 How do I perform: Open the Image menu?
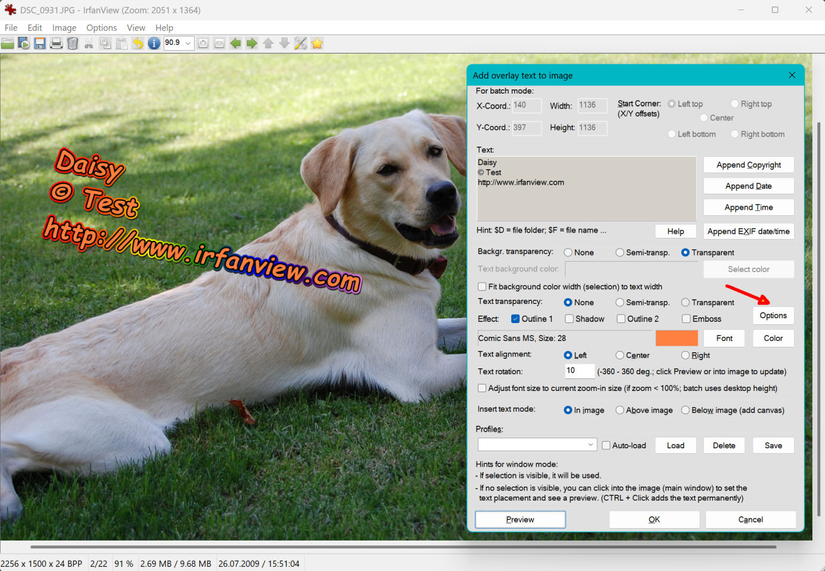64,27
